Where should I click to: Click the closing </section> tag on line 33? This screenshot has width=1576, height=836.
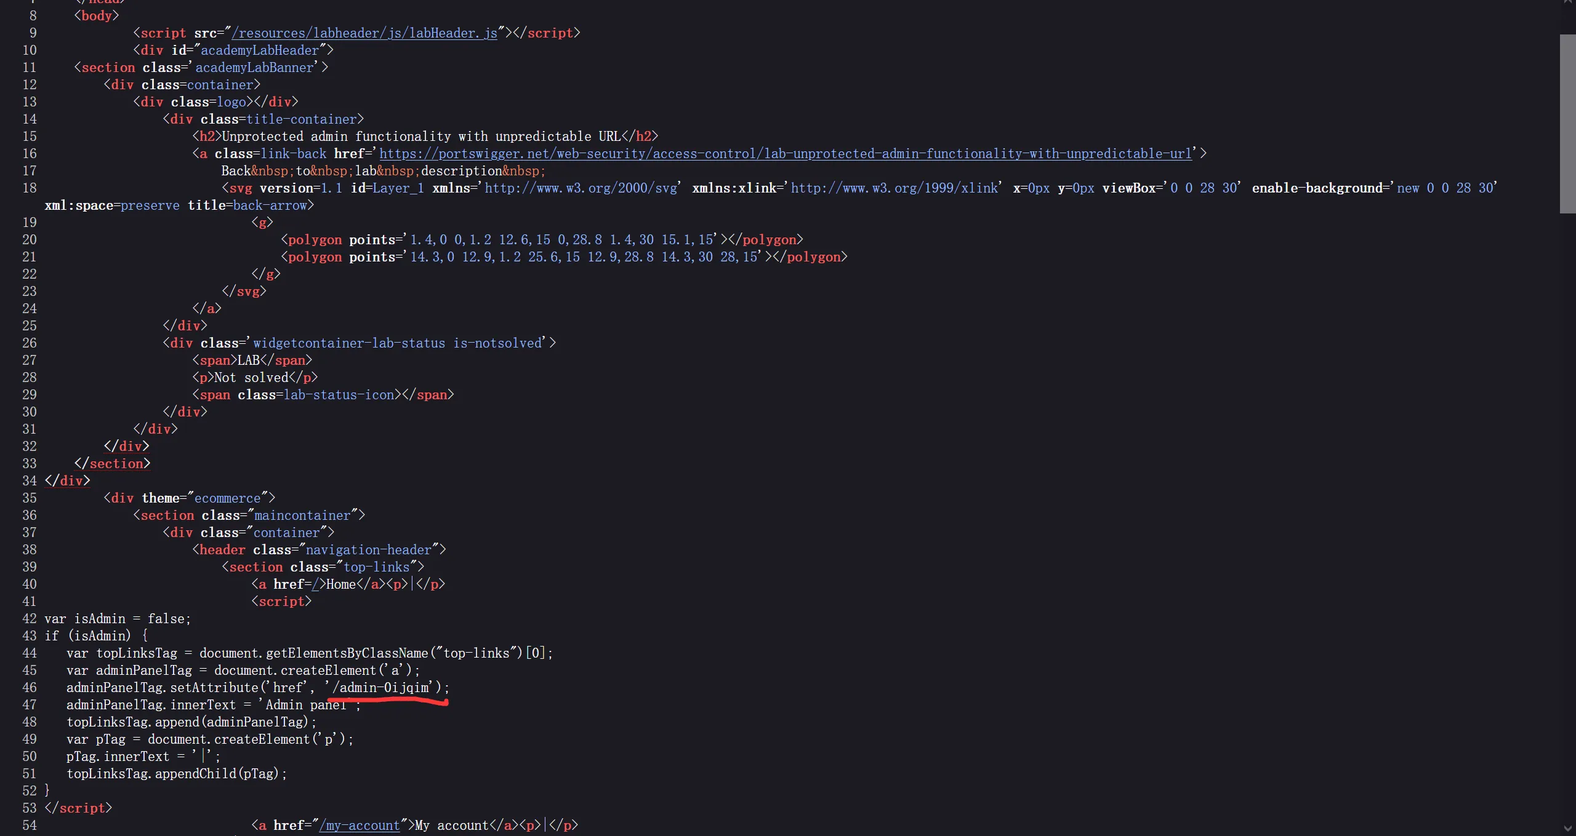[112, 463]
